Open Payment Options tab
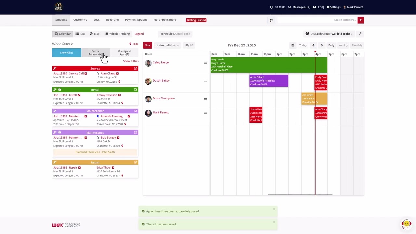This screenshot has width=416, height=234. [136, 20]
